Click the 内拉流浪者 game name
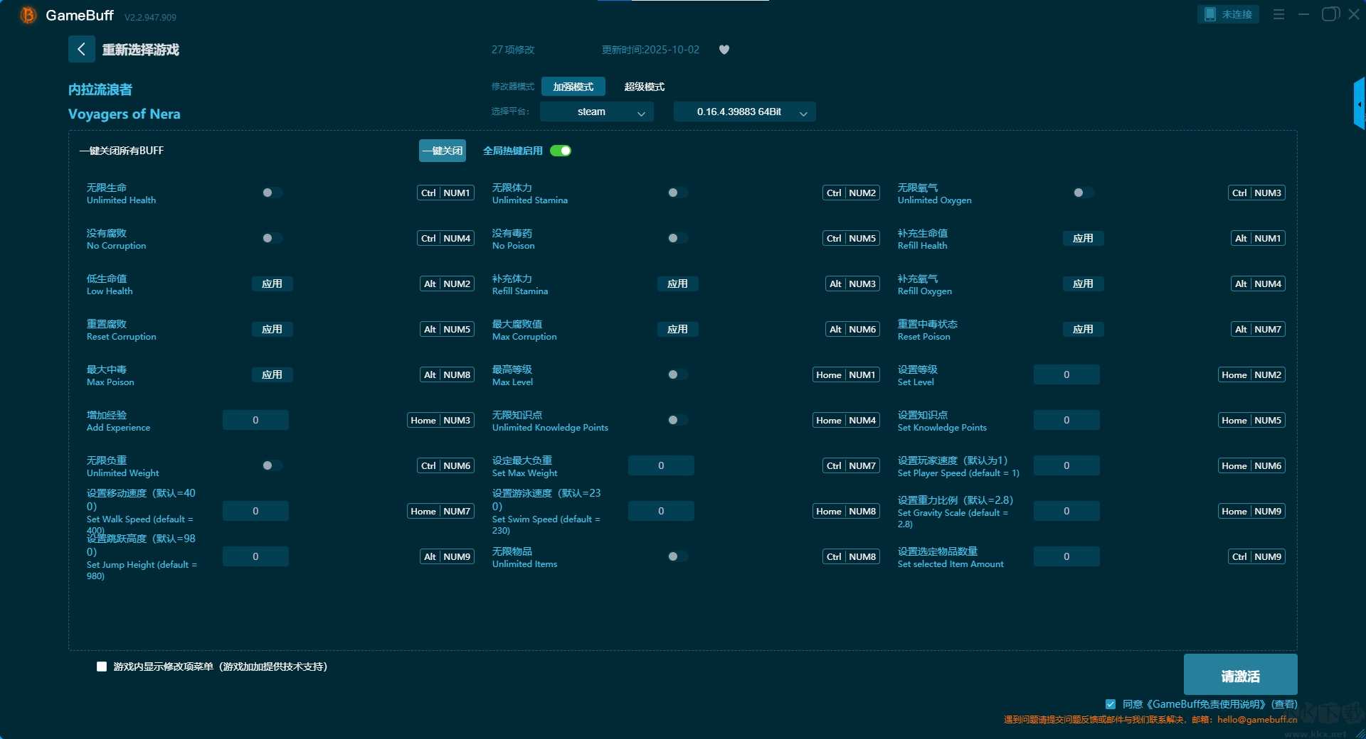 coord(100,90)
